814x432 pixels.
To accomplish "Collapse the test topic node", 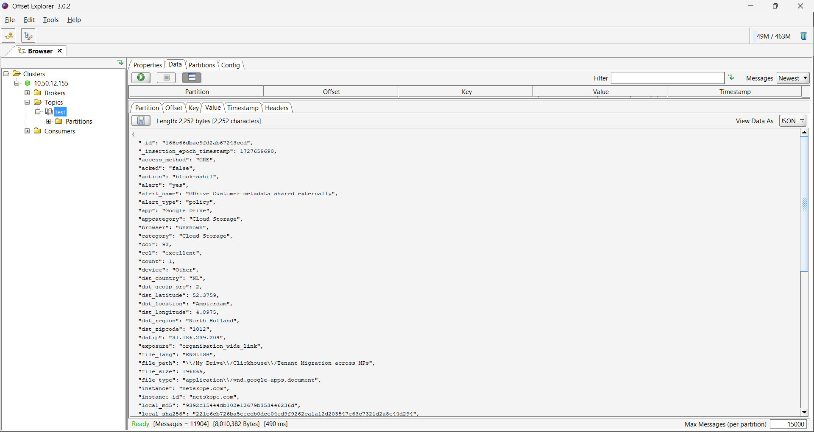I will [x=38, y=112].
